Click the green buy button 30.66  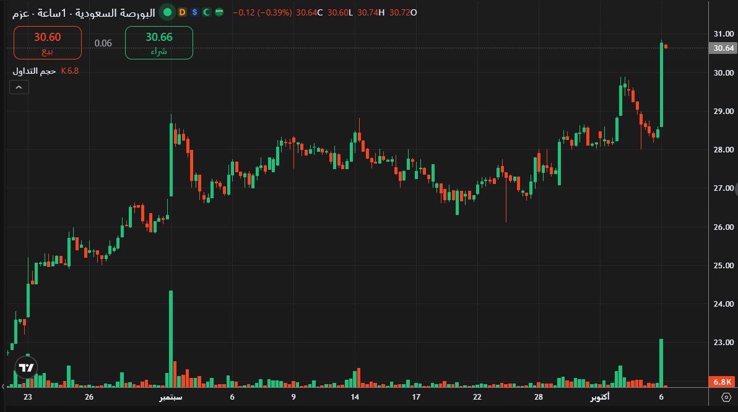point(159,43)
